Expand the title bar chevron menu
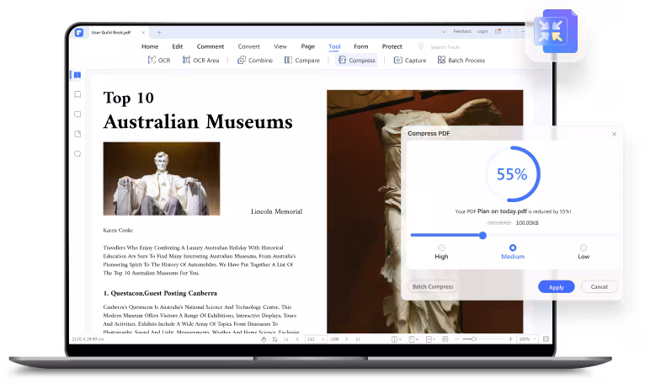 (x=444, y=32)
